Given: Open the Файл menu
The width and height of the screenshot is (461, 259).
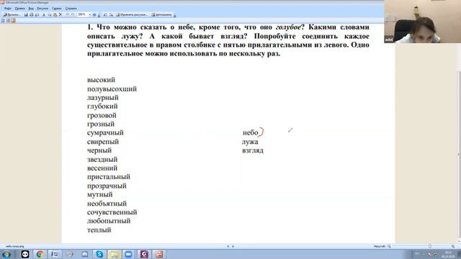Looking at the screenshot, I should tap(8, 9).
